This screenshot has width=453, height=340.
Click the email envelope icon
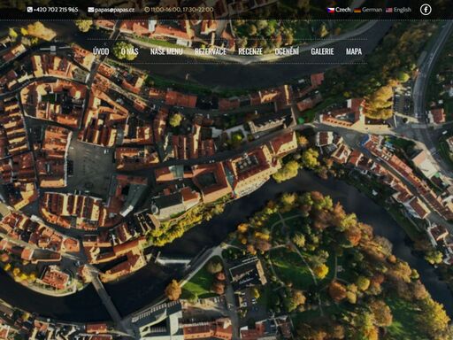click(x=91, y=10)
